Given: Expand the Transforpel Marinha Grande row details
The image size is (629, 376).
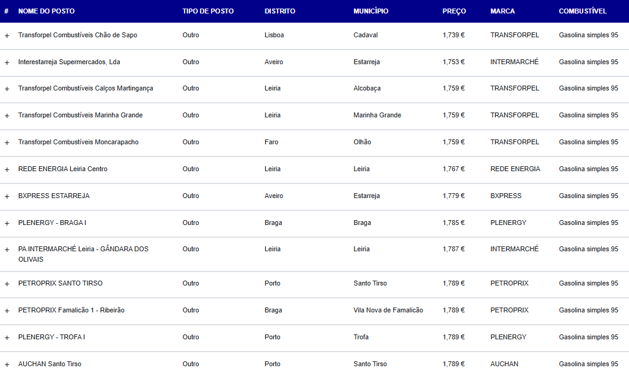Looking at the screenshot, I should point(7,116).
